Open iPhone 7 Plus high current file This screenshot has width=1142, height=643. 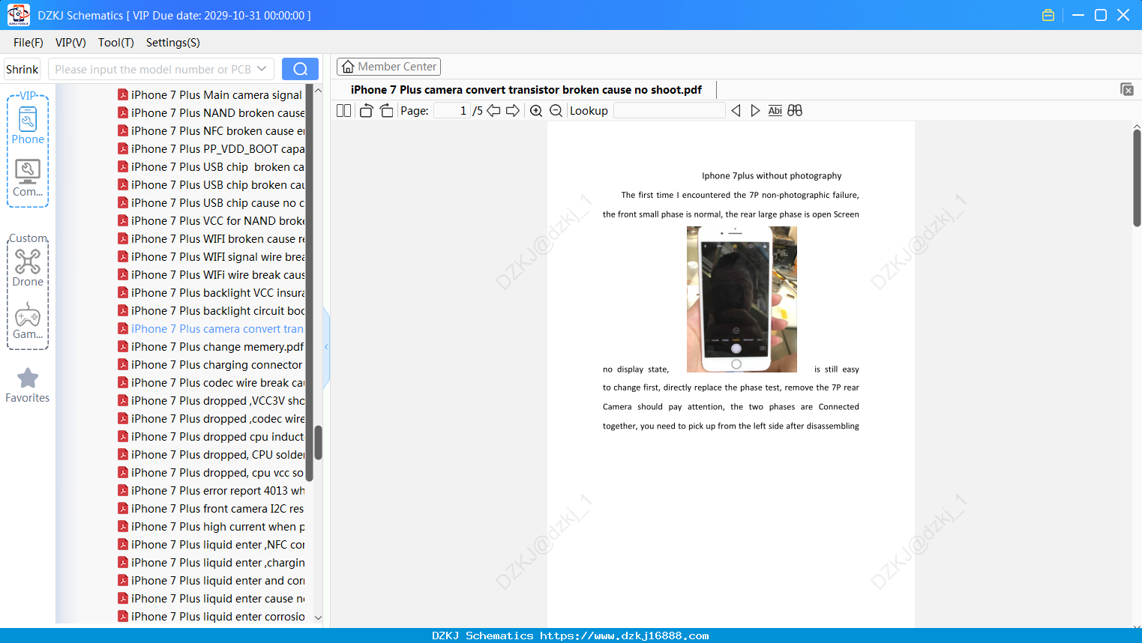click(x=211, y=527)
